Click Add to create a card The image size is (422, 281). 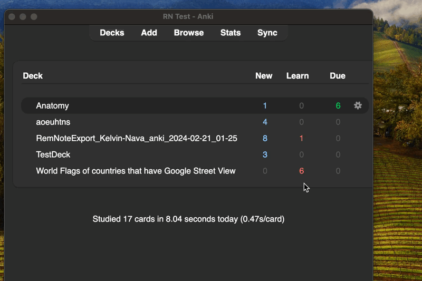pyautogui.click(x=149, y=33)
